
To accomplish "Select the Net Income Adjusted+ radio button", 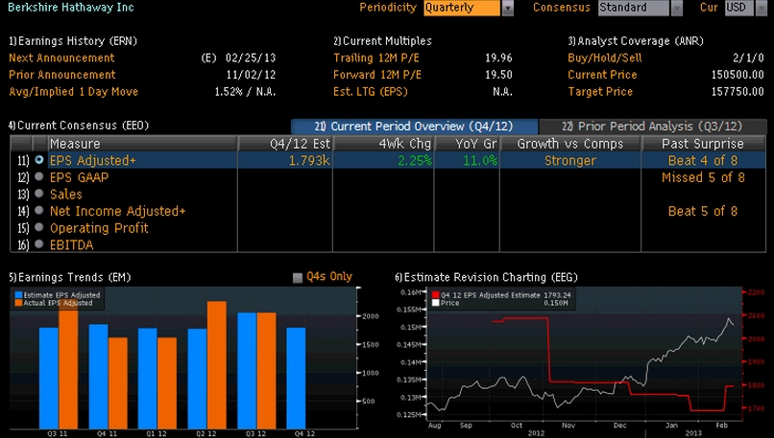I will coord(39,211).
